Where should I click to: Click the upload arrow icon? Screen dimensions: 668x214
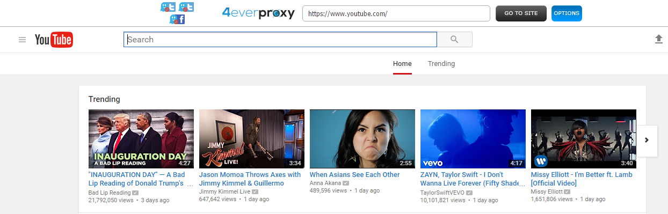(659, 40)
